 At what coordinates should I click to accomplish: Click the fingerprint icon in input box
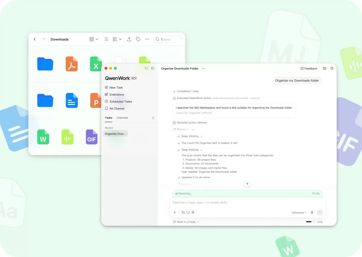click(x=193, y=212)
